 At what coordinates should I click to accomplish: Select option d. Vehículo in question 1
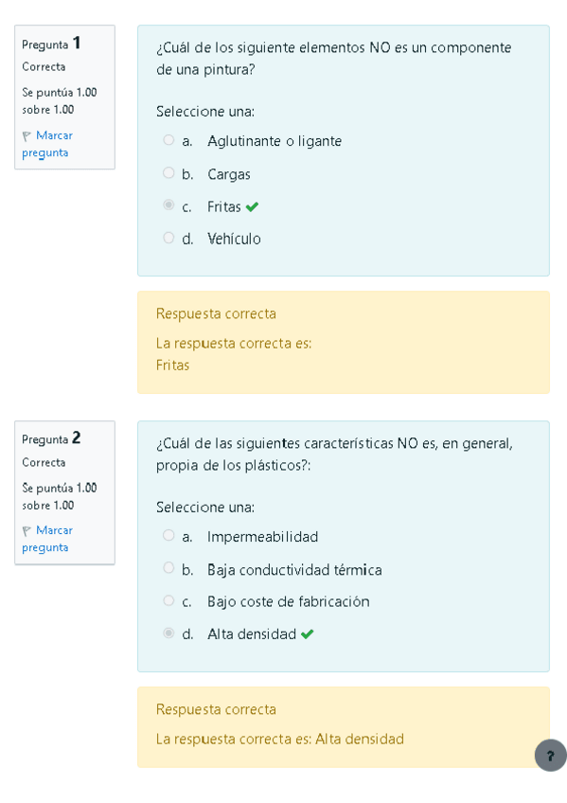point(168,238)
